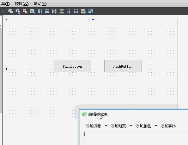Image resolution: width=188 pixels, height=145 pixels.
Task: Select the left PushButton on the form
Action: [x=73, y=66]
